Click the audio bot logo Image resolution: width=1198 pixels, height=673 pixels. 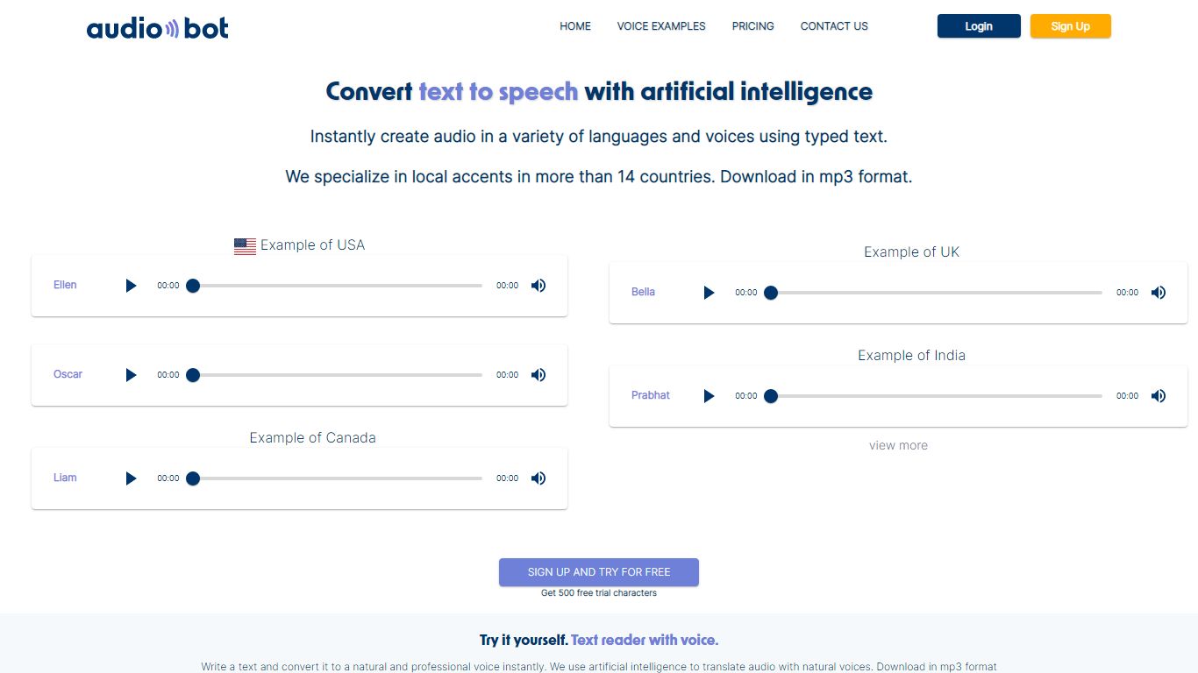point(157,27)
